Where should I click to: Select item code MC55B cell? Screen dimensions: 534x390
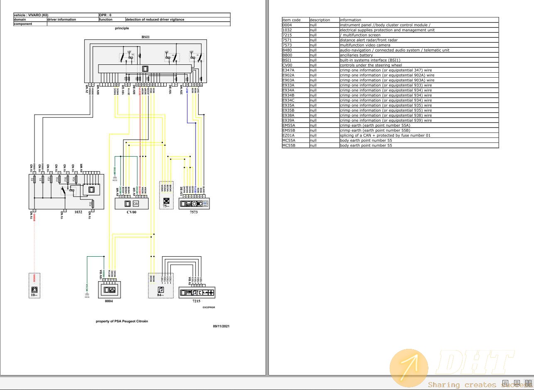tap(295, 145)
